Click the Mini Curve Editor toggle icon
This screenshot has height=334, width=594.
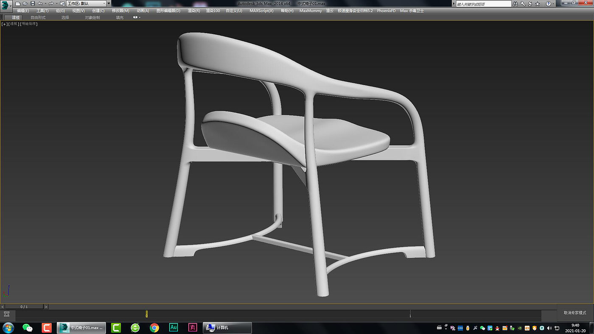tap(7, 314)
